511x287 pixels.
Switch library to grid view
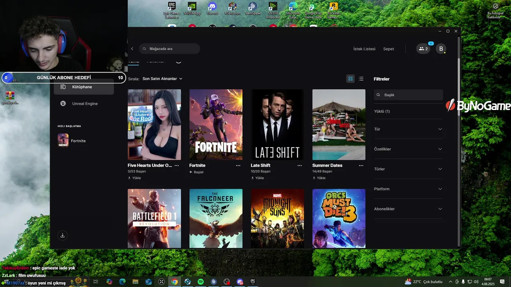coord(351,79)
